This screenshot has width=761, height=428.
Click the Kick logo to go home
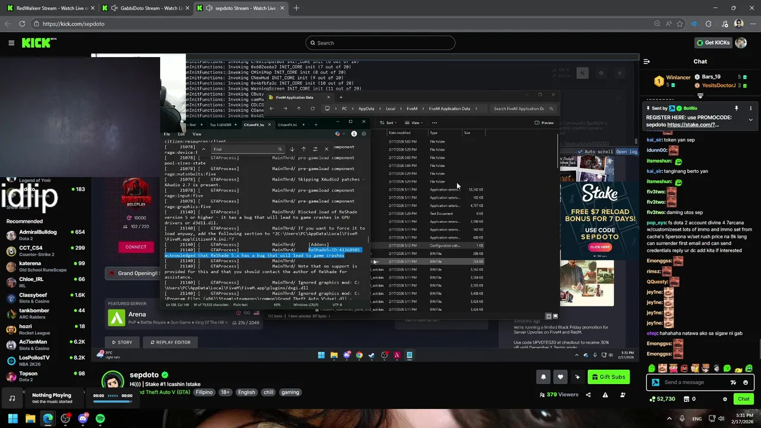point(39,43)
